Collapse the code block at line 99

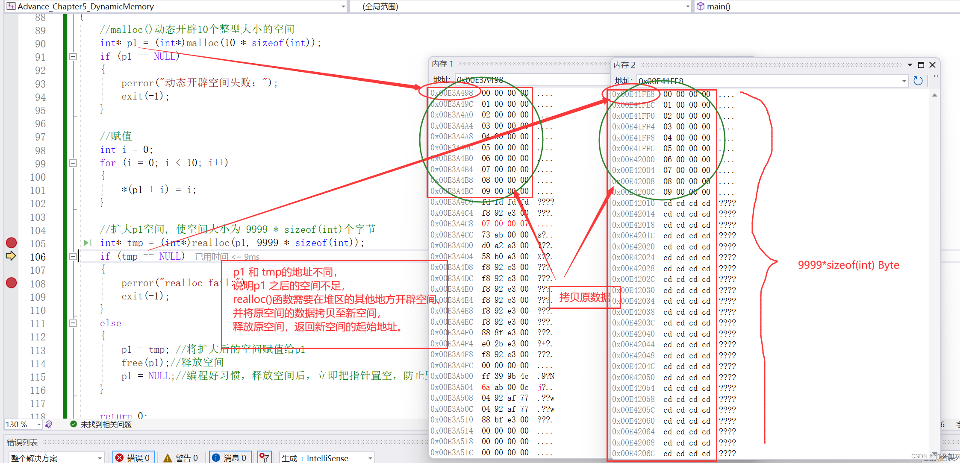73,164
